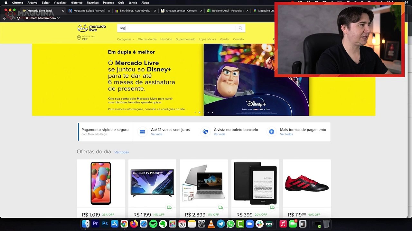
Task: Select last carousel dot on banner
Action: (x=212, y=113)
